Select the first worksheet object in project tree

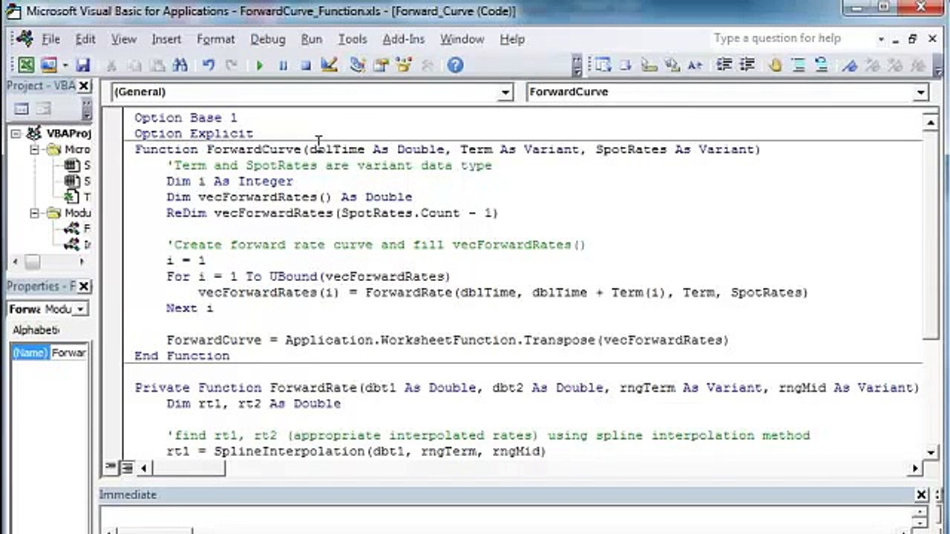[x=77, y=165]
